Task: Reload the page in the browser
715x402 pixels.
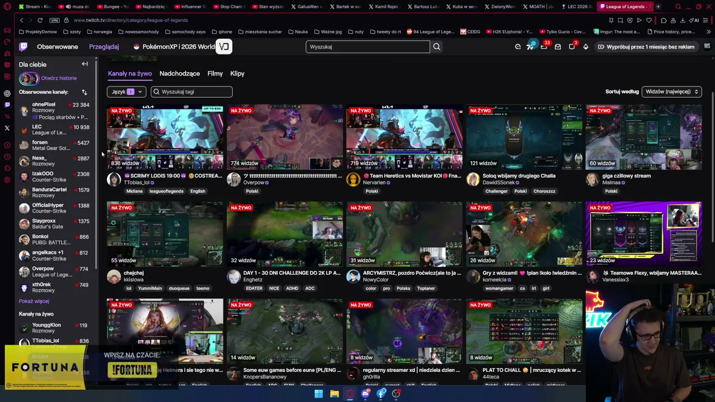Action: [40, 20]
